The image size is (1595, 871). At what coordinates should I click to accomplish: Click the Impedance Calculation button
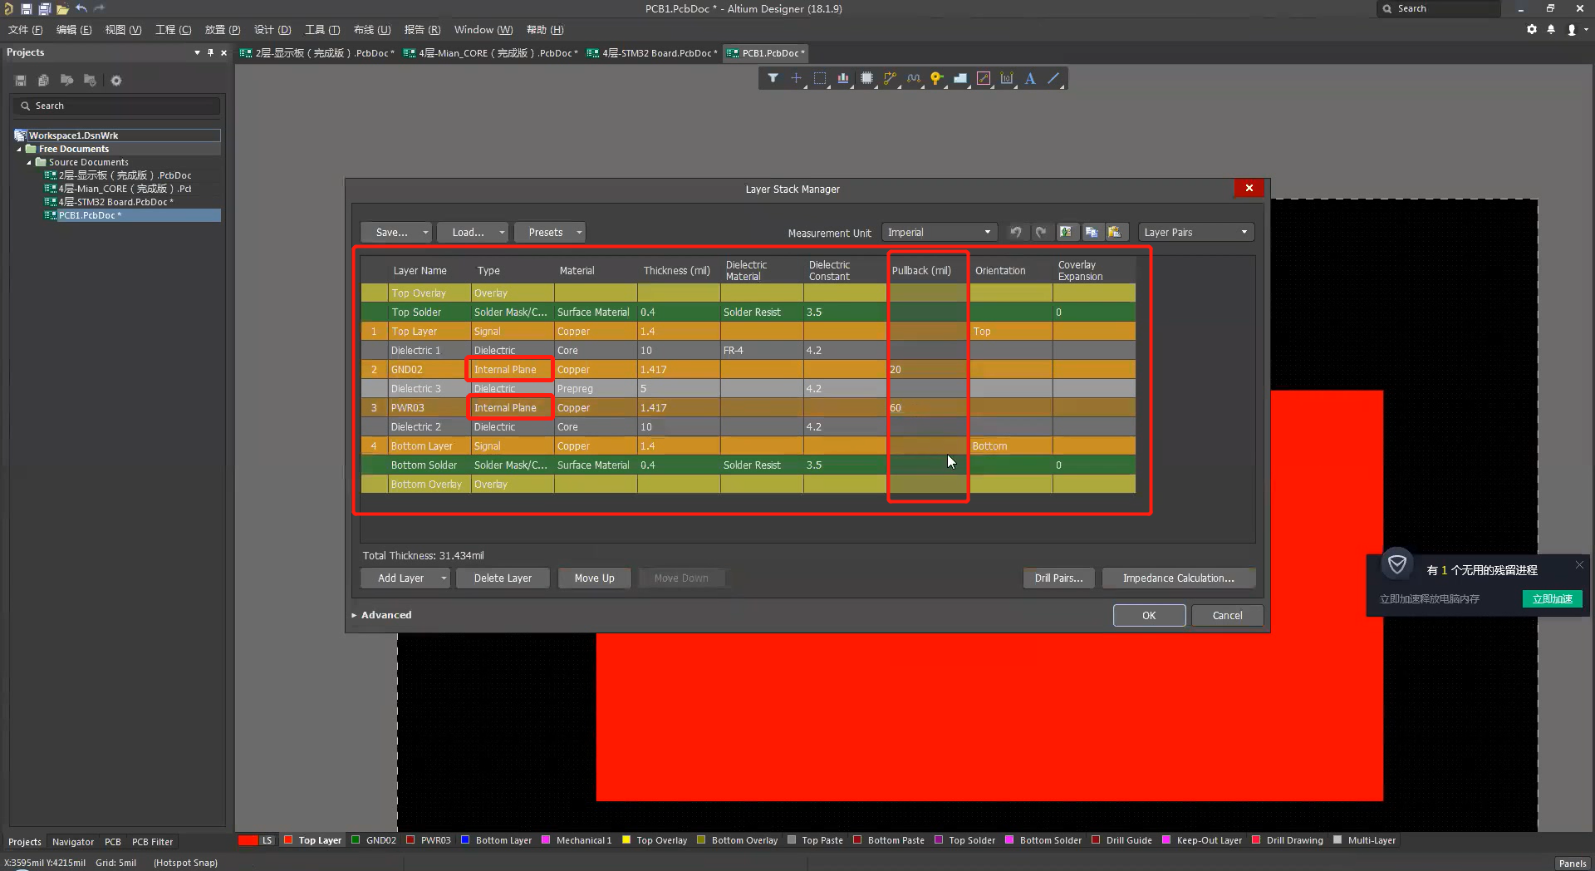1178,578
